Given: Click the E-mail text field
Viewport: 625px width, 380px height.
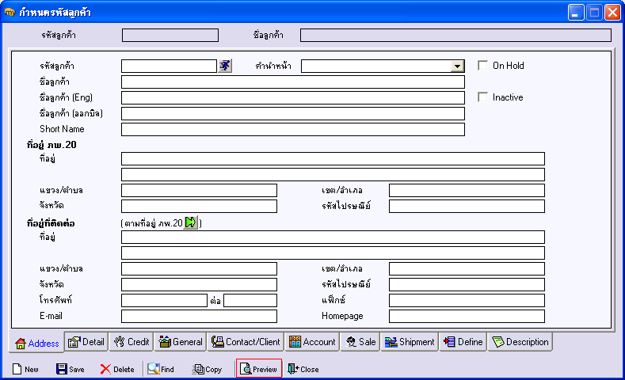Looking at the screenshot, I should 199,316.
